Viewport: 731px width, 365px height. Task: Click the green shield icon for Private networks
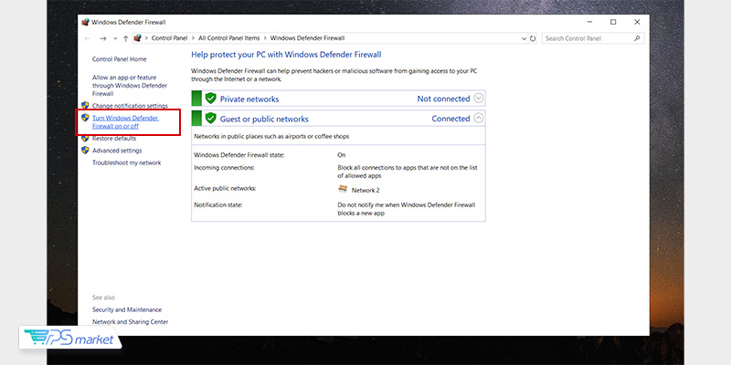click(x=210, y=99)
